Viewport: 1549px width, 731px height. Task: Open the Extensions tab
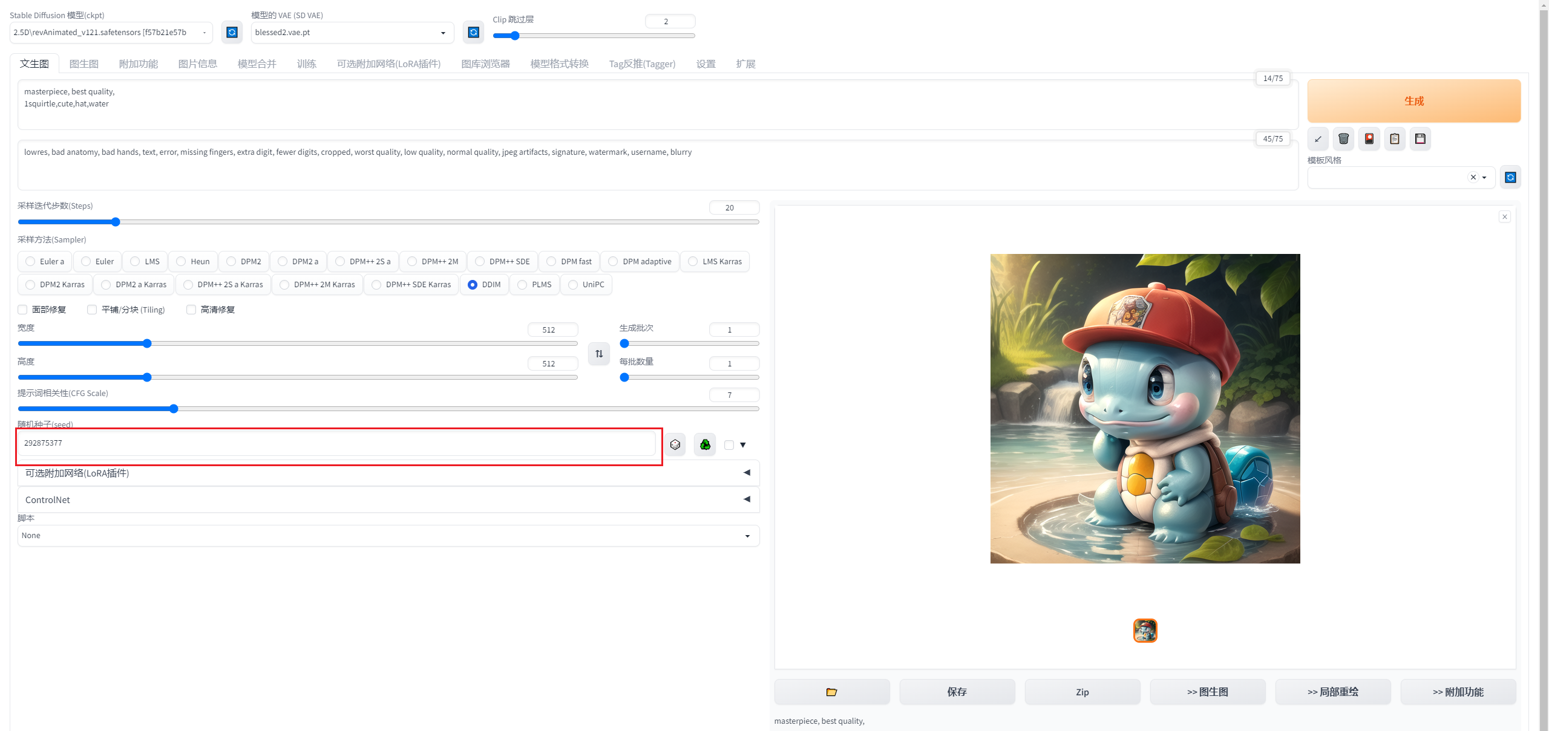tap(746, 63)
